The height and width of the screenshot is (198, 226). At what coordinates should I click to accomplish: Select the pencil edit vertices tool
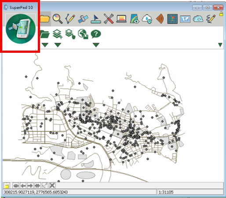pyautogui.click(x=70, y=19)
